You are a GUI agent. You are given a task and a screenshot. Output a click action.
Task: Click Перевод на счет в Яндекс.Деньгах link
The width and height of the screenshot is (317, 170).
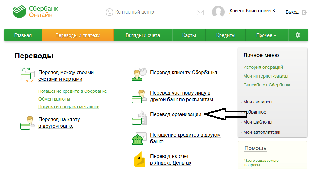(x=171, y=160)
